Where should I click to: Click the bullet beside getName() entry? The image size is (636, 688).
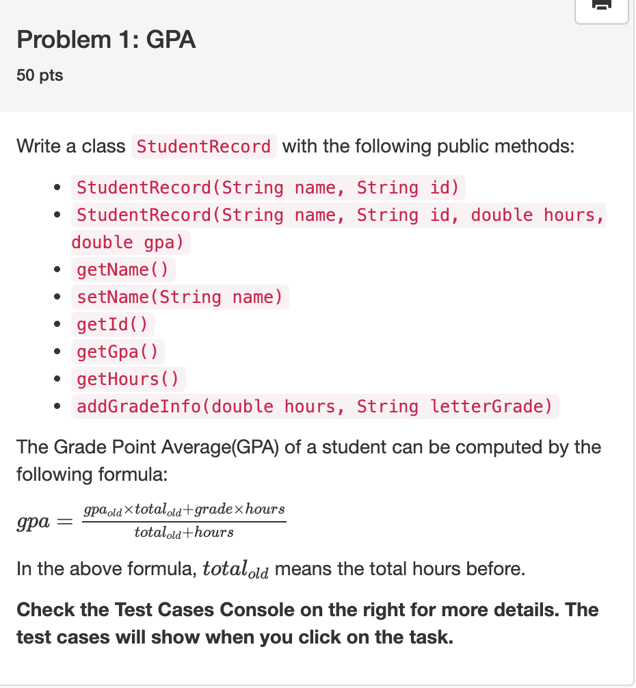57,269
